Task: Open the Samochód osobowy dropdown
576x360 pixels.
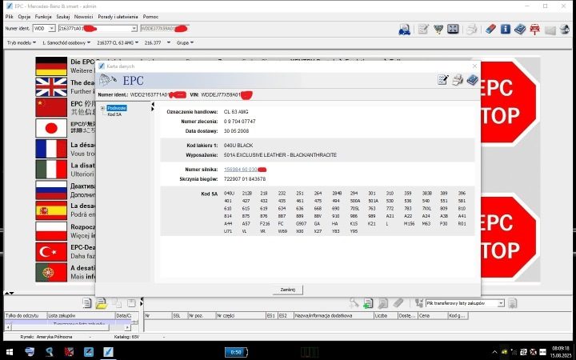Action: click(x=66, y=42)
